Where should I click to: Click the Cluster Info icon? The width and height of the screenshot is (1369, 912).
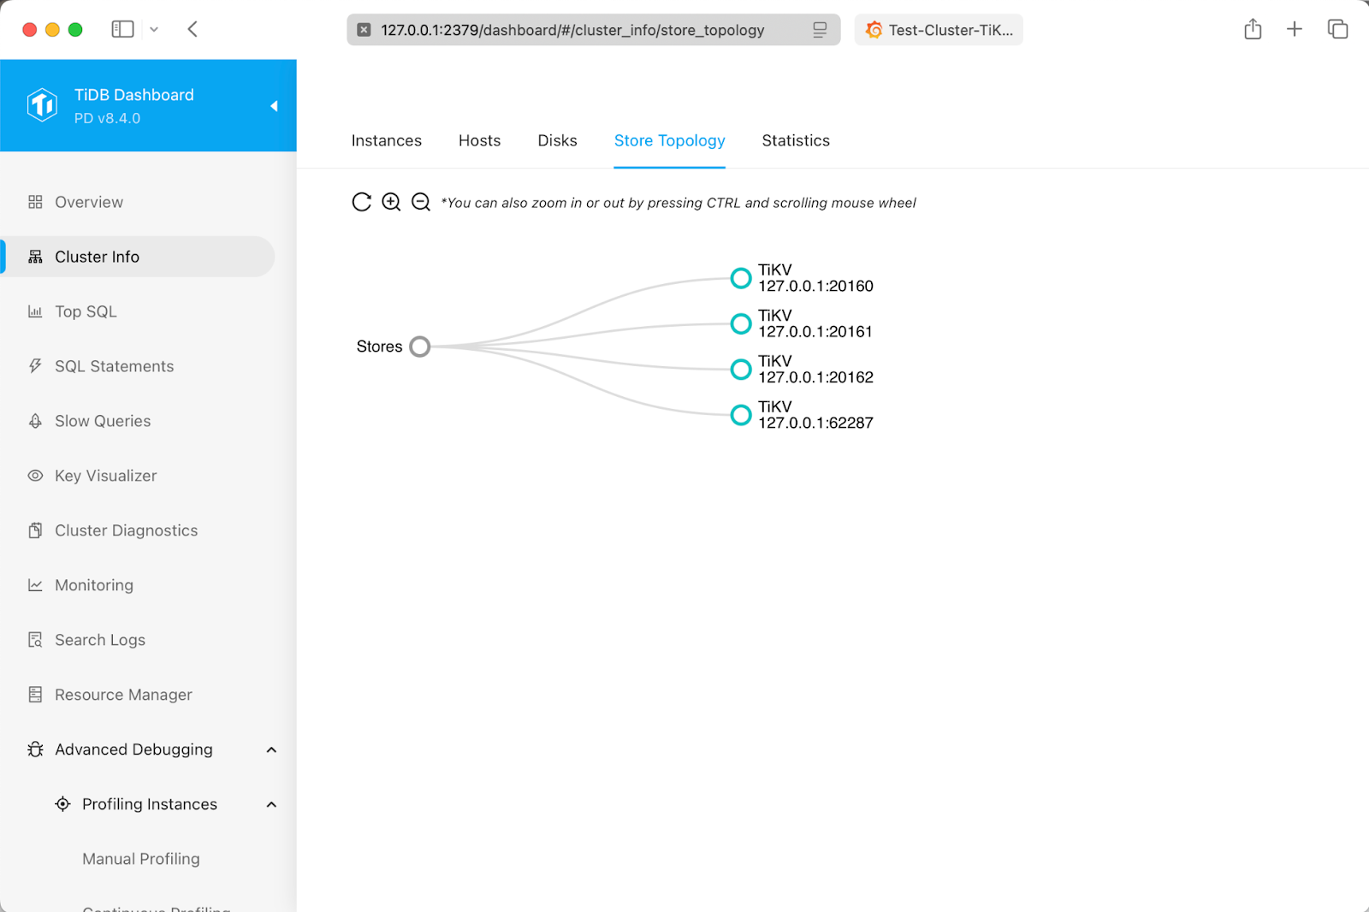click(35, 257)
